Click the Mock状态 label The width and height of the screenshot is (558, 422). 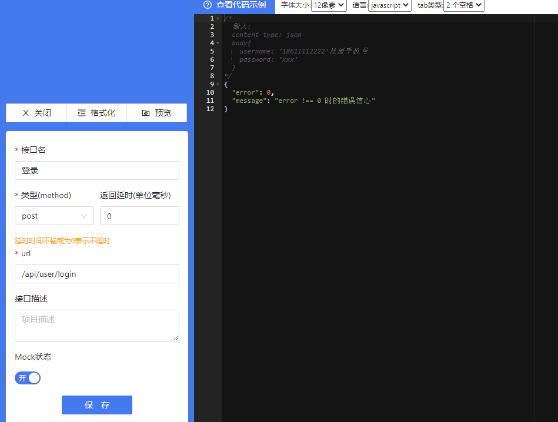coord(33,357)
